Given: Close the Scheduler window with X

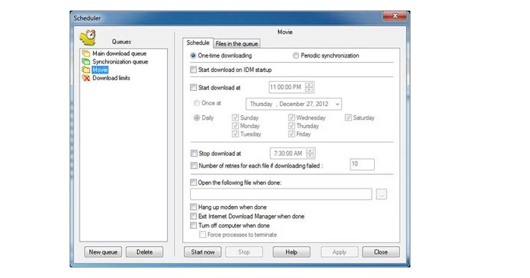Looking at the screenshot, I should click(x=394, y=16).
